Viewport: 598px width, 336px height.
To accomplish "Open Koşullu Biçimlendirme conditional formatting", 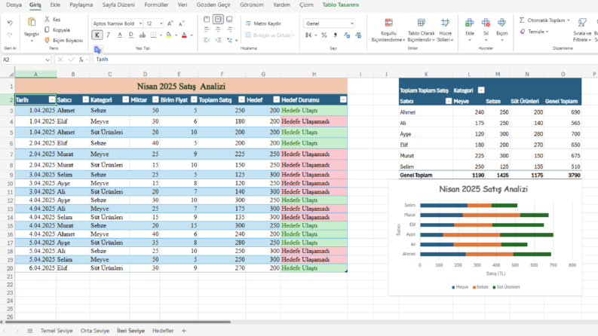I will tap(388, 30).
